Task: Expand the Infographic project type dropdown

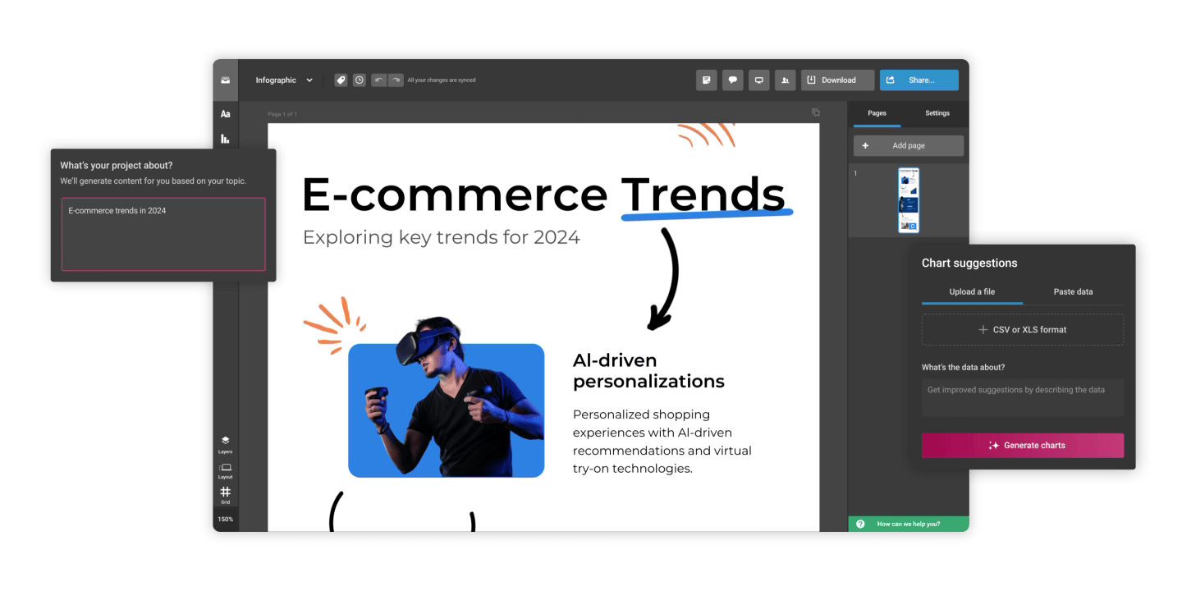Action: (284, 80)
